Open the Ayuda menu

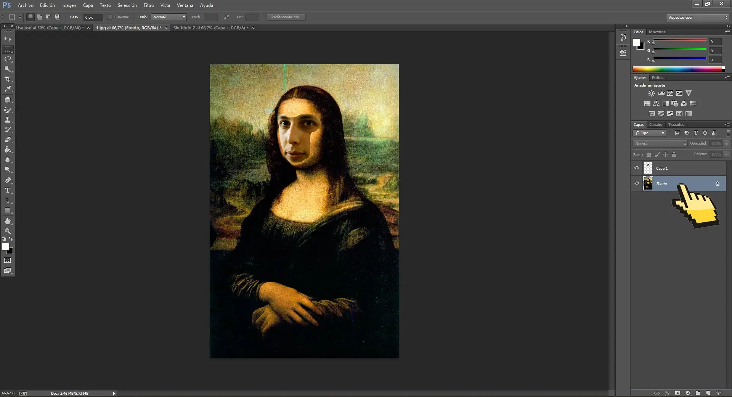pos(207,5)
